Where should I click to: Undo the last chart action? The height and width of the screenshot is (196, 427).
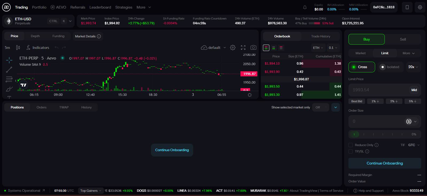(56, 48)
